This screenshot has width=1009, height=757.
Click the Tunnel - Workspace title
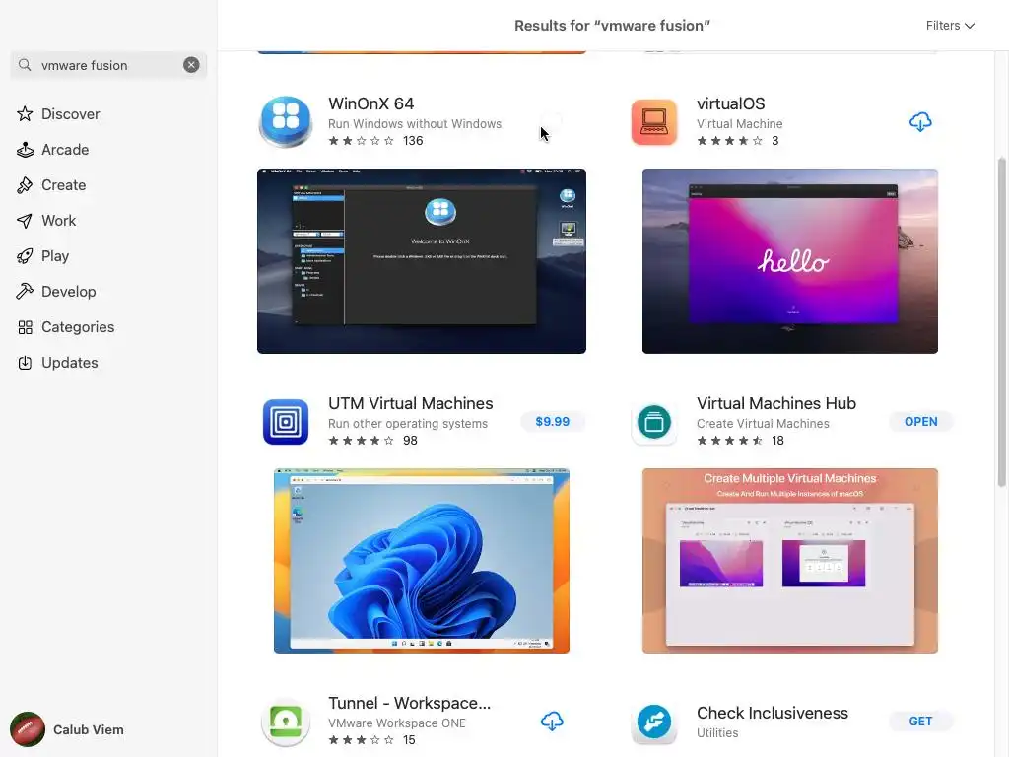pos(409,703)
